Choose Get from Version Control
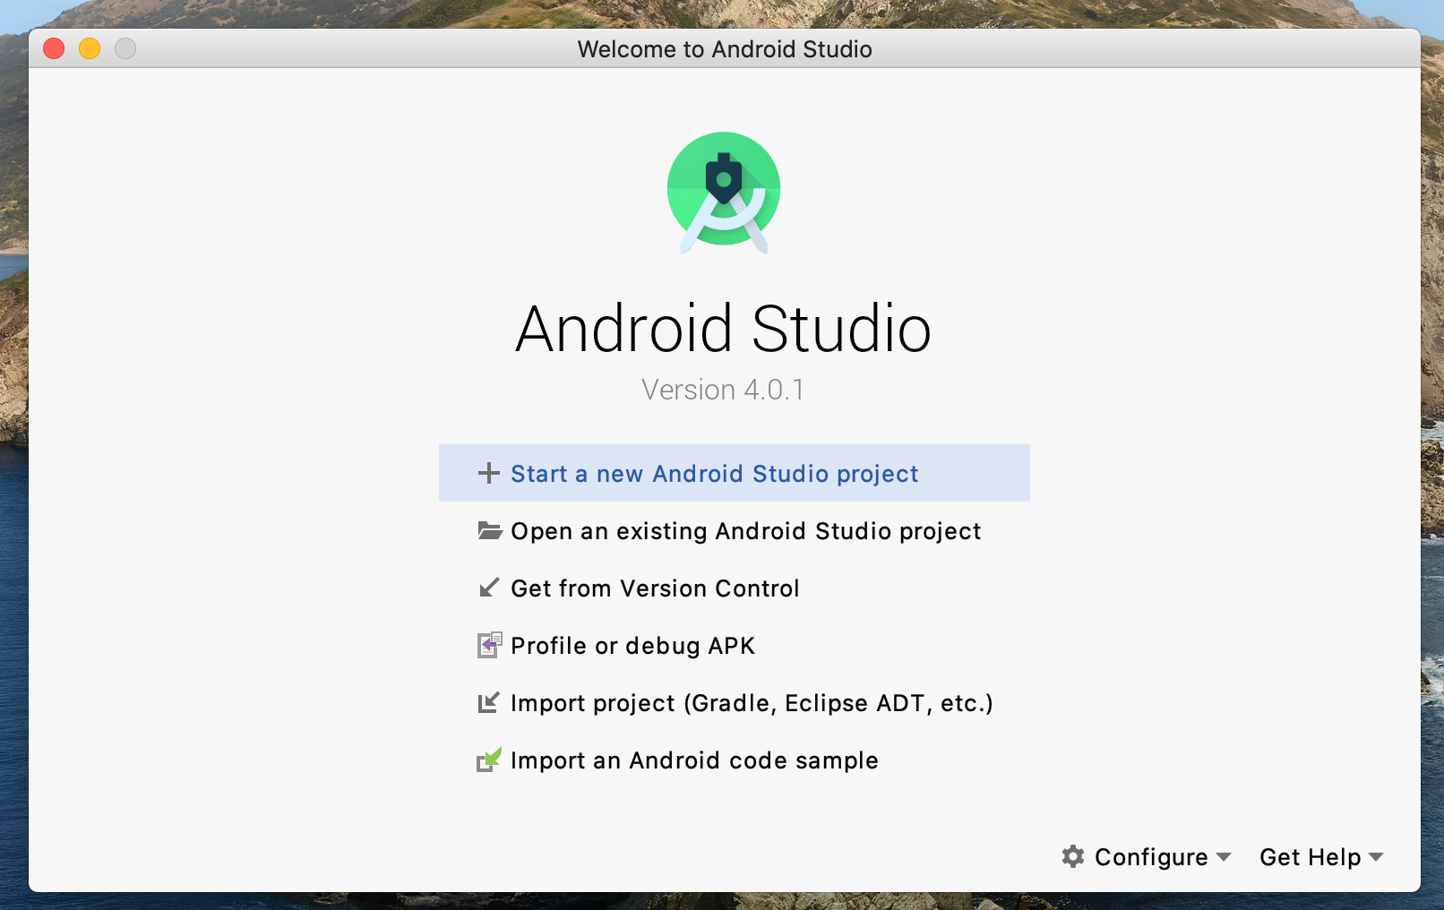 (x=735, y=588)
